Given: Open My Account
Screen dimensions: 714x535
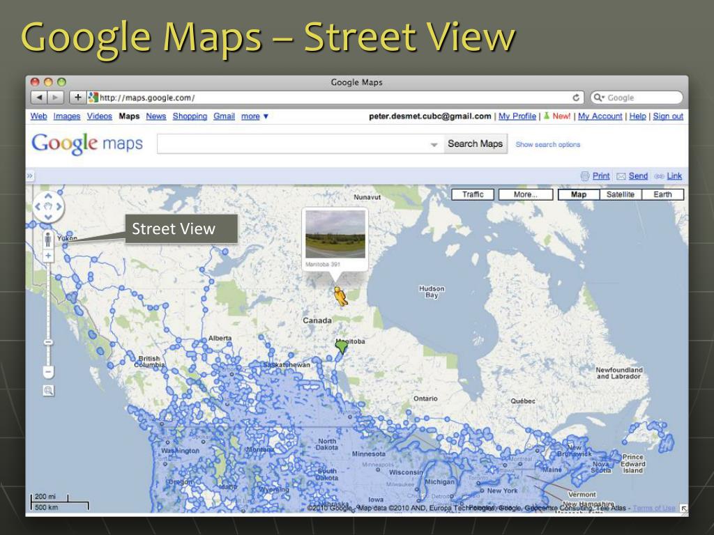Looking at the screenshot, I should pyautogui.click(x=600, y=116).
